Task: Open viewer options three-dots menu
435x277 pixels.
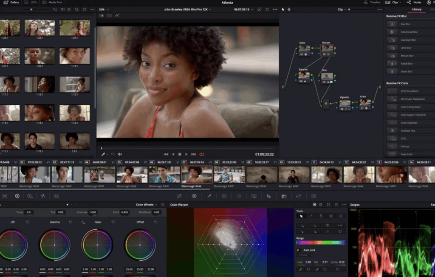Action: 275,9
